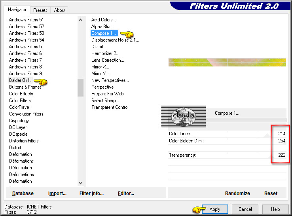The image size is (292, 216).
Task: Select Andrew's Filters 53
Action: pyautogui.click(x=27, y=33)
